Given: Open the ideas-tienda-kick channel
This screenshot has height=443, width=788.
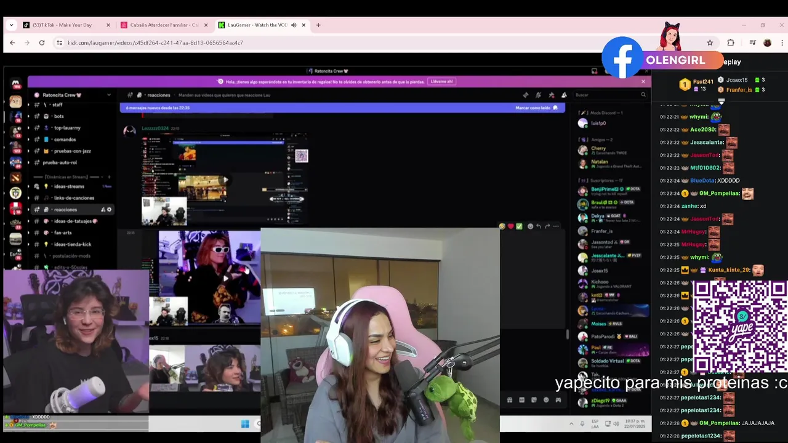Looking at the screenshot, I should (72, 244).
